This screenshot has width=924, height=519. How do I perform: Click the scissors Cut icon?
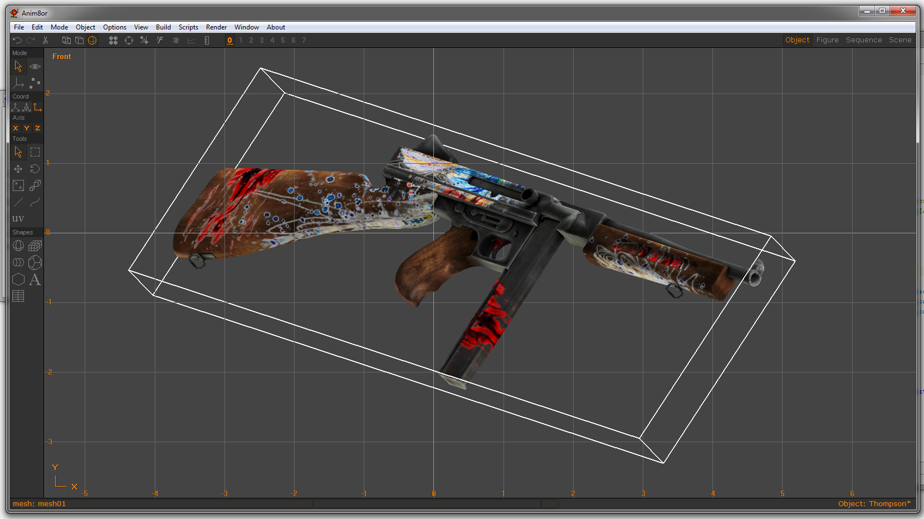[46, 40]
